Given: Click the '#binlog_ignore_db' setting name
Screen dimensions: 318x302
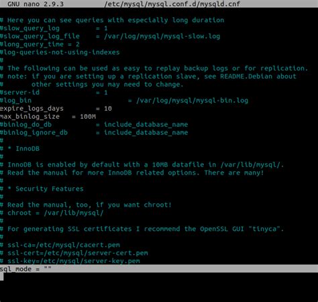Looking at the screenshot, I should pyautogui.click(x=34, y=133).
